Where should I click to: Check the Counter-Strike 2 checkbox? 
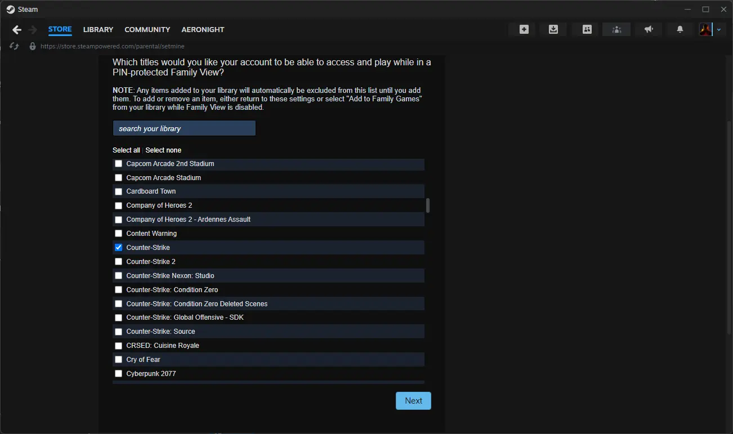point(118,262)
